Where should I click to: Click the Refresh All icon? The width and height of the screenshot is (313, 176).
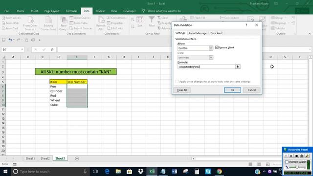101,20
